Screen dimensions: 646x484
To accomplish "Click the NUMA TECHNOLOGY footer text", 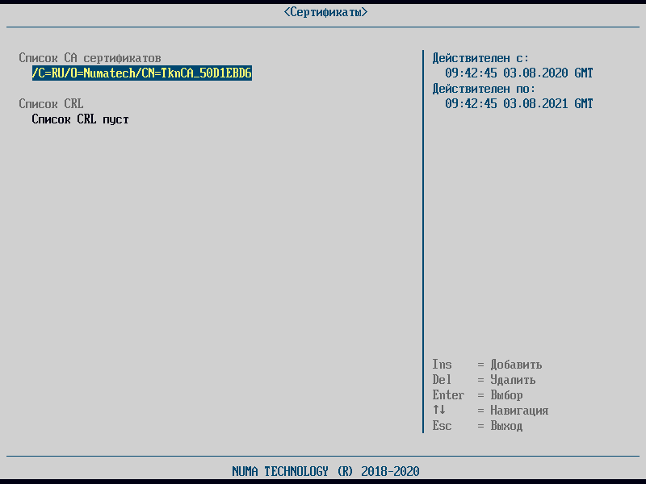I will coord(325,471).
